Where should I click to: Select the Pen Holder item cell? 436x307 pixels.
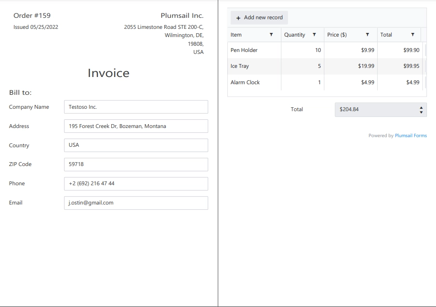[x=254, y=51]
